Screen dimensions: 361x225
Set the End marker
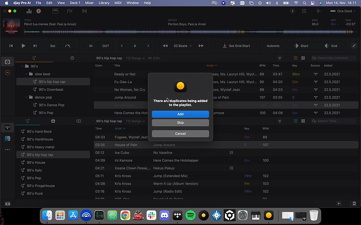pyautogui.click(x=331, y=46)
